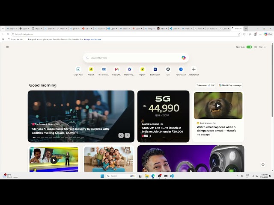Open the Terminal app from the taskbar
274x205 pixels.
(x=166, y=176)
